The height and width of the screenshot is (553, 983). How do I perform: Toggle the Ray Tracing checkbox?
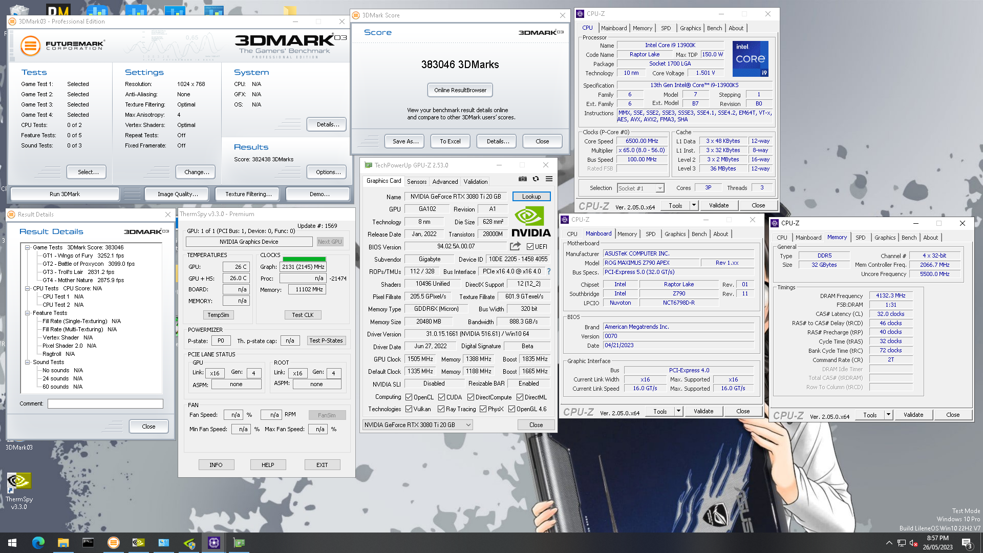click(441, 409)
